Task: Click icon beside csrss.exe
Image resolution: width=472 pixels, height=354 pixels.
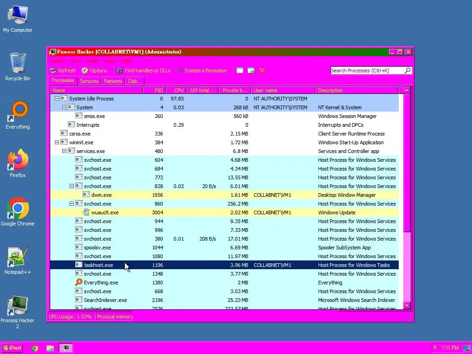Action: [x=64, y=133]
